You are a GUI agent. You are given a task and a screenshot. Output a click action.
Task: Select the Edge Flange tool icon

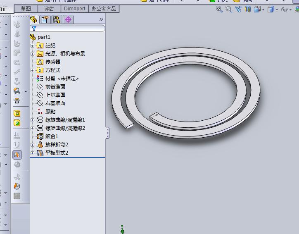click(17, 43)
